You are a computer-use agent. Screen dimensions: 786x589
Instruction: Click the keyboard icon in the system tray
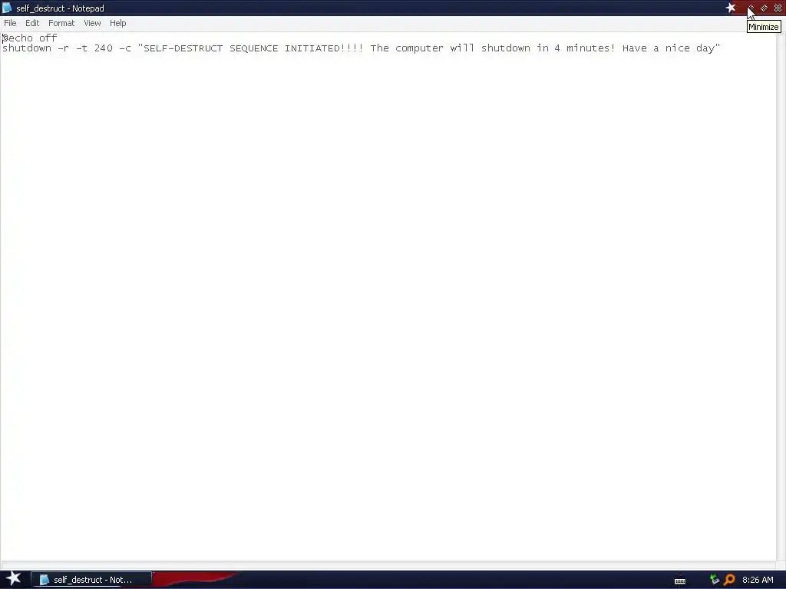point(680,581)
